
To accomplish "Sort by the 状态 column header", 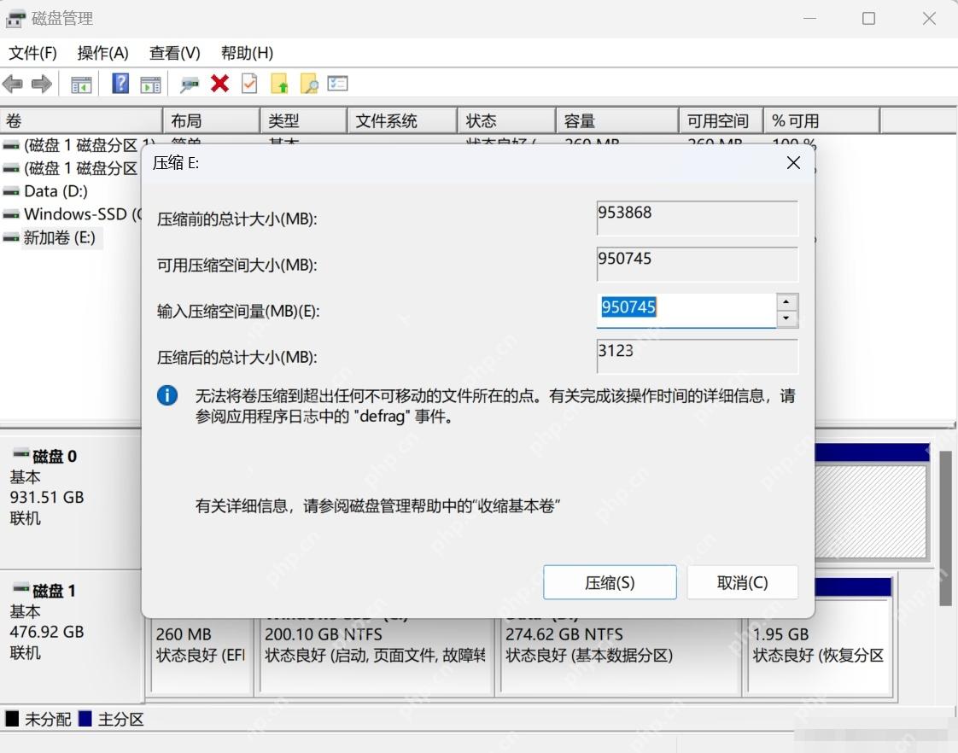I will 507,121.
